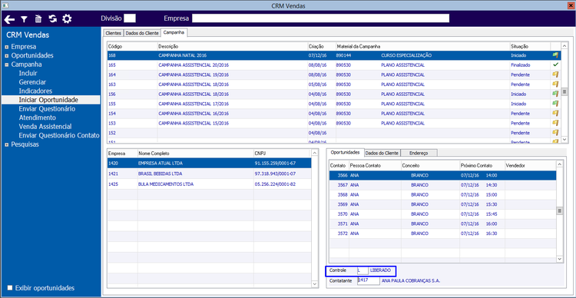Click the Divisão input field
The width and height of the screenshot is (576, 298).
130,18
